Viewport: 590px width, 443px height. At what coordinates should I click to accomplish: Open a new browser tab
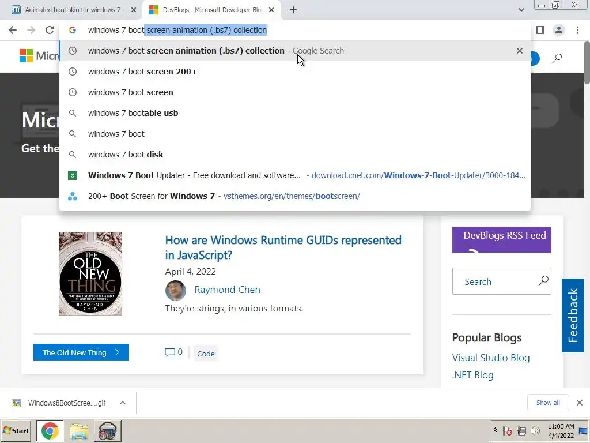point(293,10)
